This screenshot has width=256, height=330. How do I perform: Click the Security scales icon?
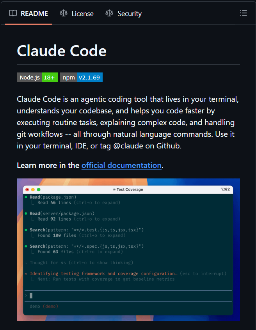(109, 13)
